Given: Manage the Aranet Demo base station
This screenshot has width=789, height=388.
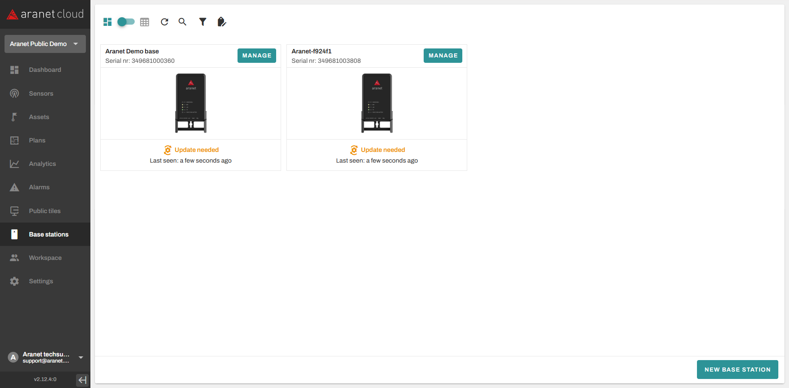Looking at the screenshot, I should (256, 55).
